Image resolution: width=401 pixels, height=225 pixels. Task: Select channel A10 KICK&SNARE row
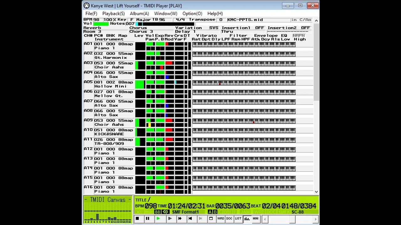109,132
